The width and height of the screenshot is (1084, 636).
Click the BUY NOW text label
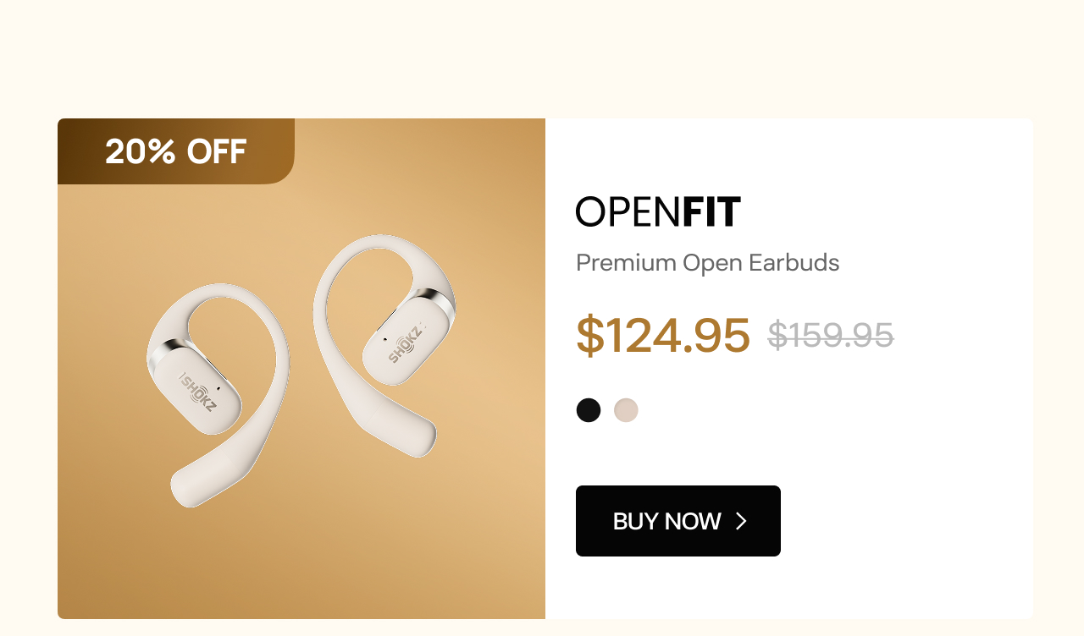click(x=667, y=521)
